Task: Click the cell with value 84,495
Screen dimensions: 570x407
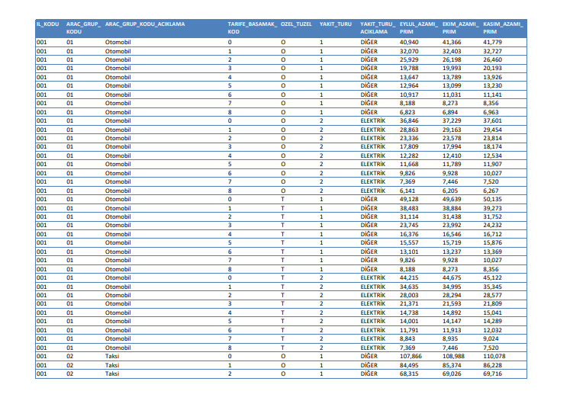Action: pos(410,365)
